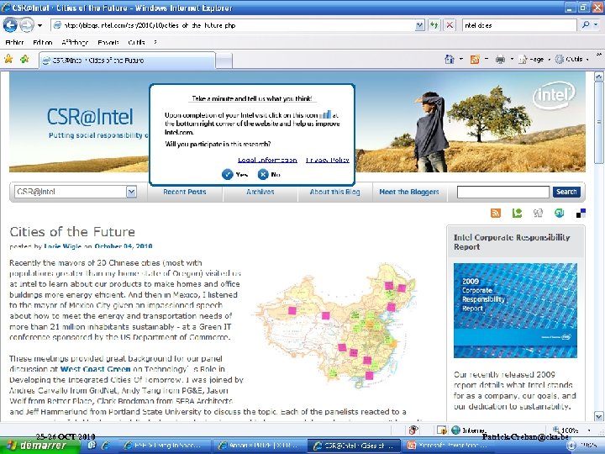Open the October 04, 2010 date link

(124, 246)
